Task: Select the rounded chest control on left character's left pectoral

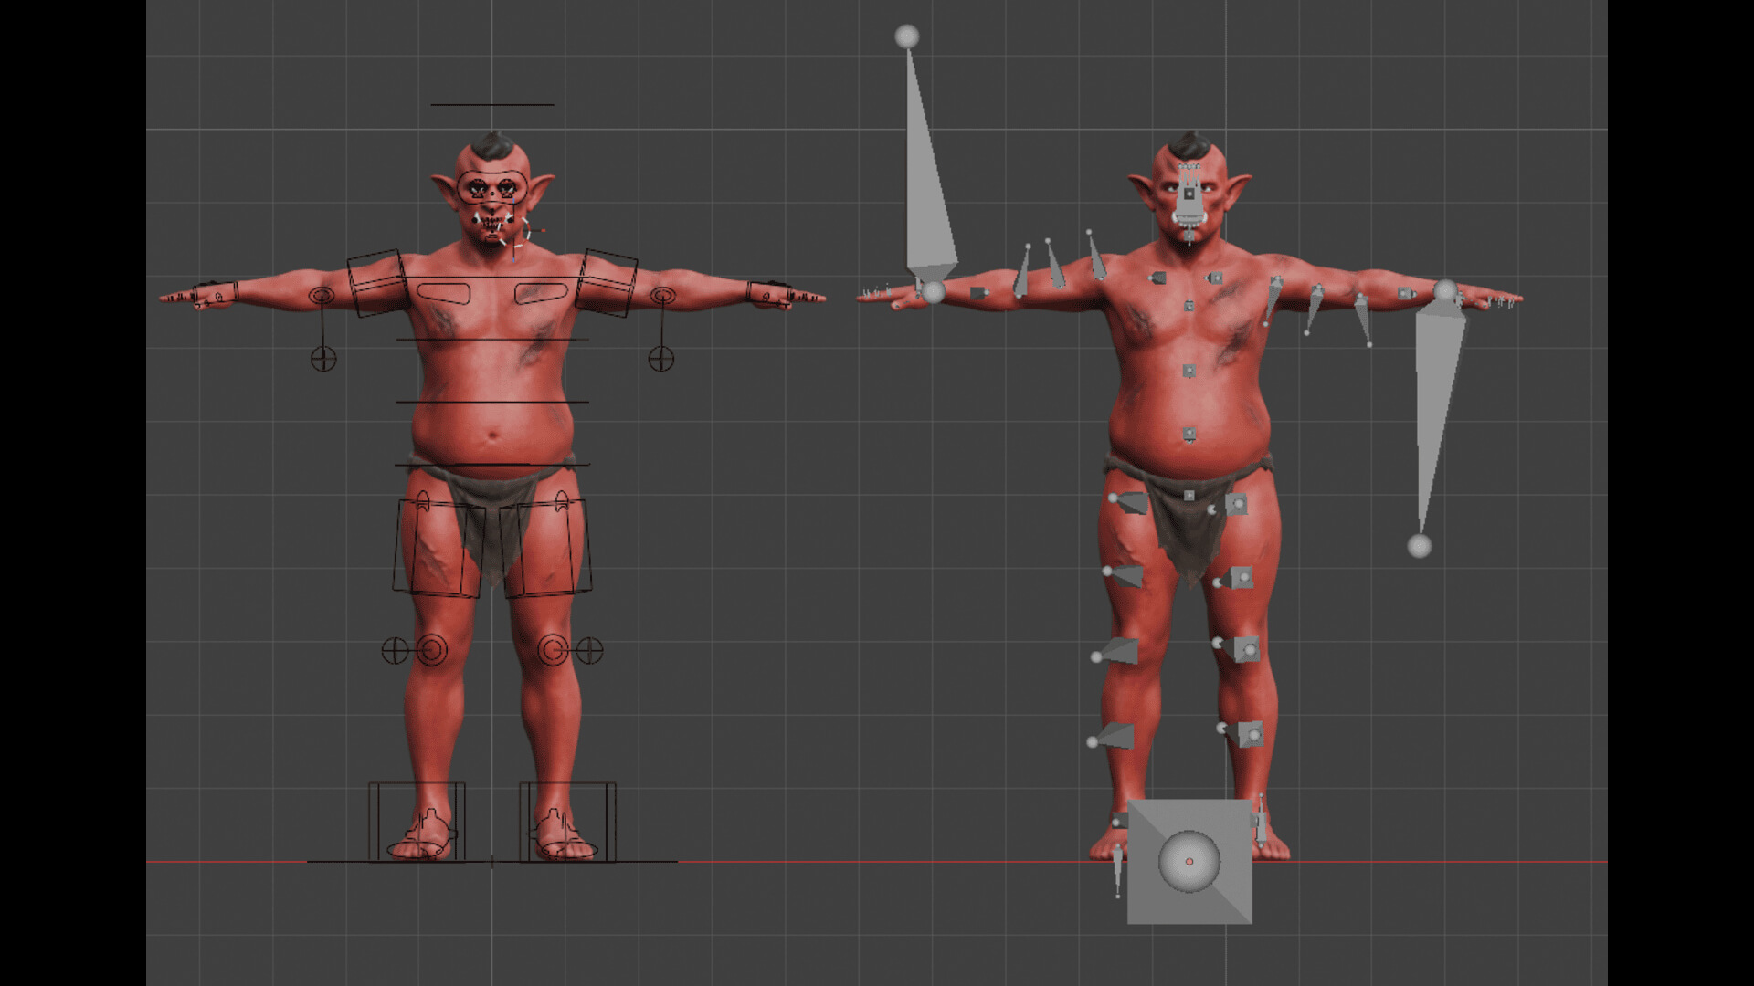Action: (542, 293)
